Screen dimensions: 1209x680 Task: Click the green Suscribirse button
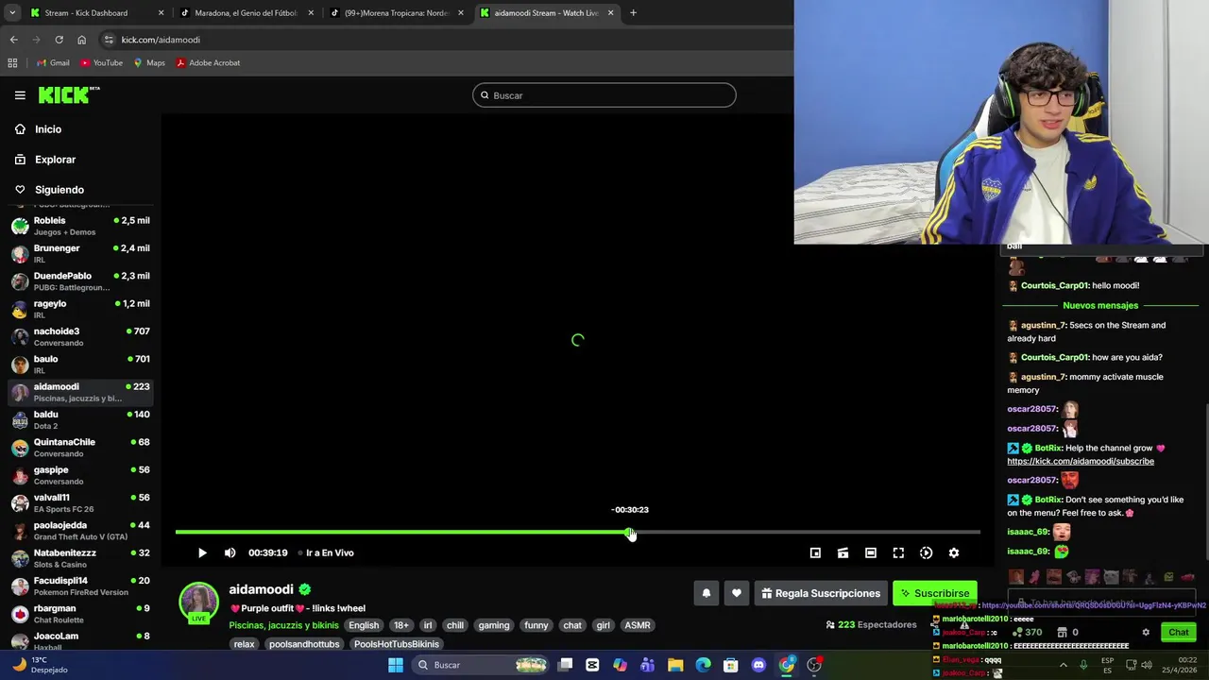click(x=934, y=593)
